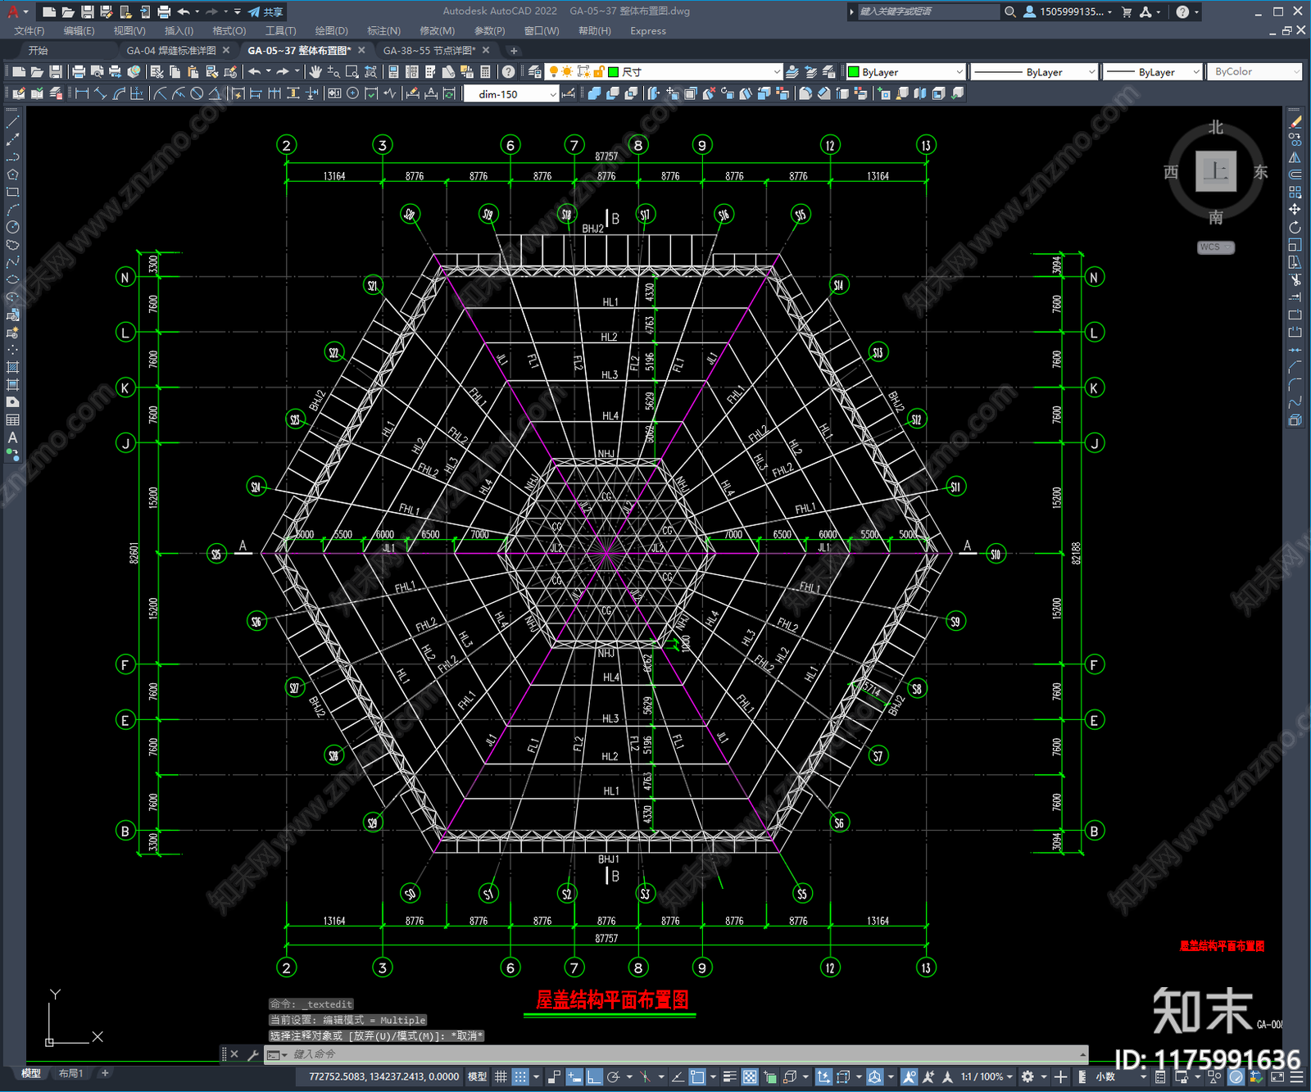
Task: Toggle Polar tracking in status bar
Action: tap(613, 1076)
